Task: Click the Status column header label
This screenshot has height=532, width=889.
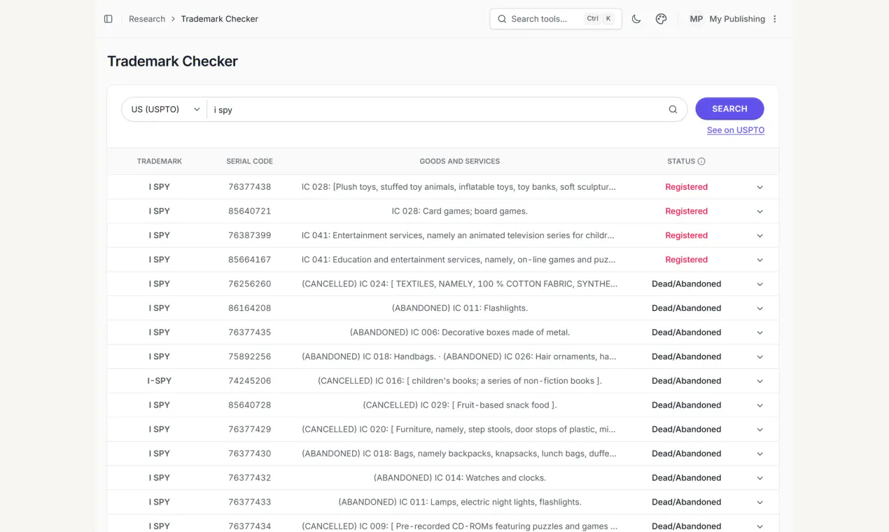Action: (x=681, y=161)
